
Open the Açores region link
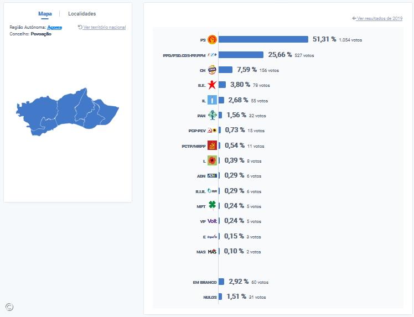pyautogui.click(x=54, y=27)
